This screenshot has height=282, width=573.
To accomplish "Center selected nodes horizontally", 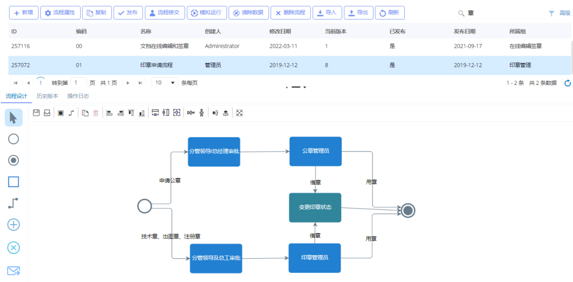I will [x=215, y=113].
